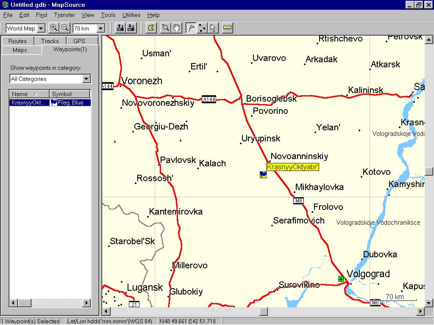The image size is (434, 325).
Task: Click waypoint list scrollbar right arrow
Action: 86,303
